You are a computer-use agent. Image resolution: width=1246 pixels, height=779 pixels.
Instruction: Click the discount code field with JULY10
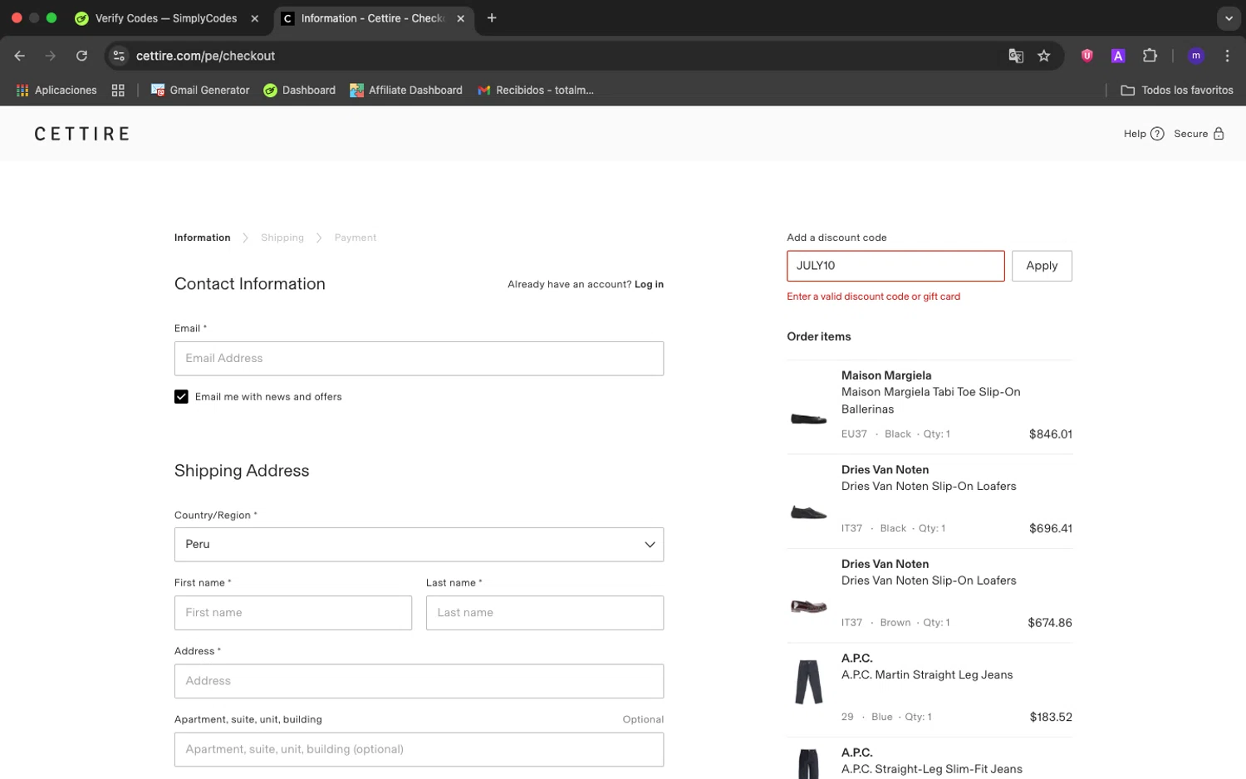tap(895, 266)
